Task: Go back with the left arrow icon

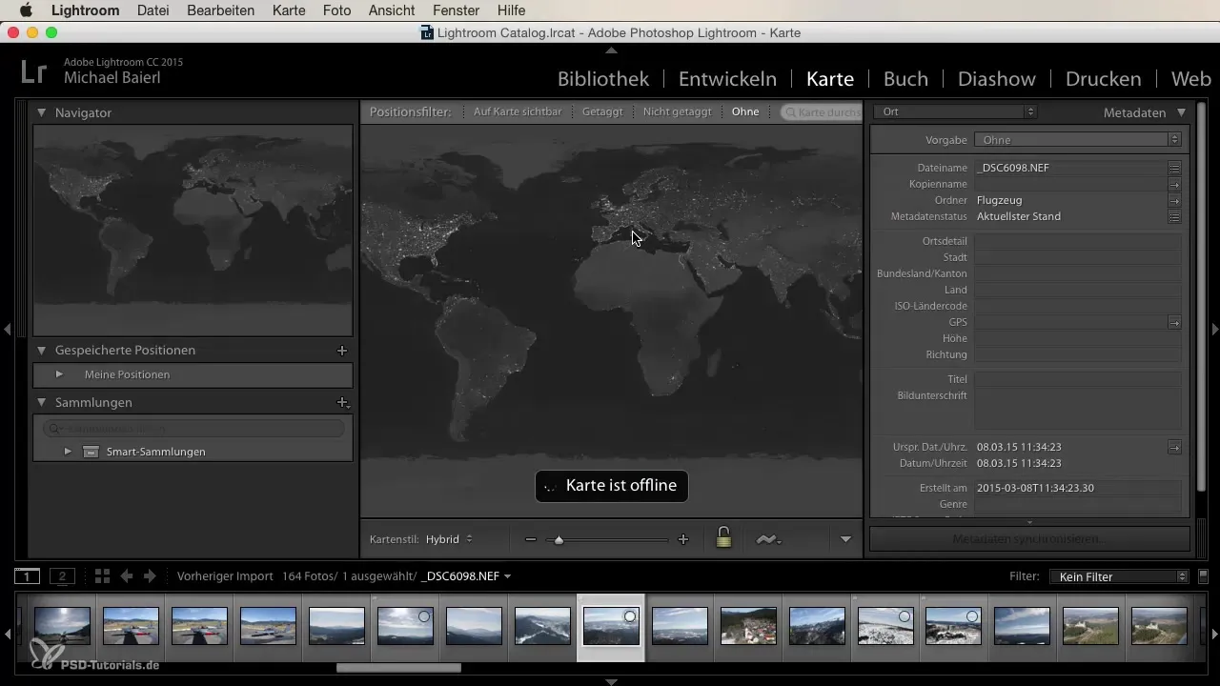Action: [127, 576]
